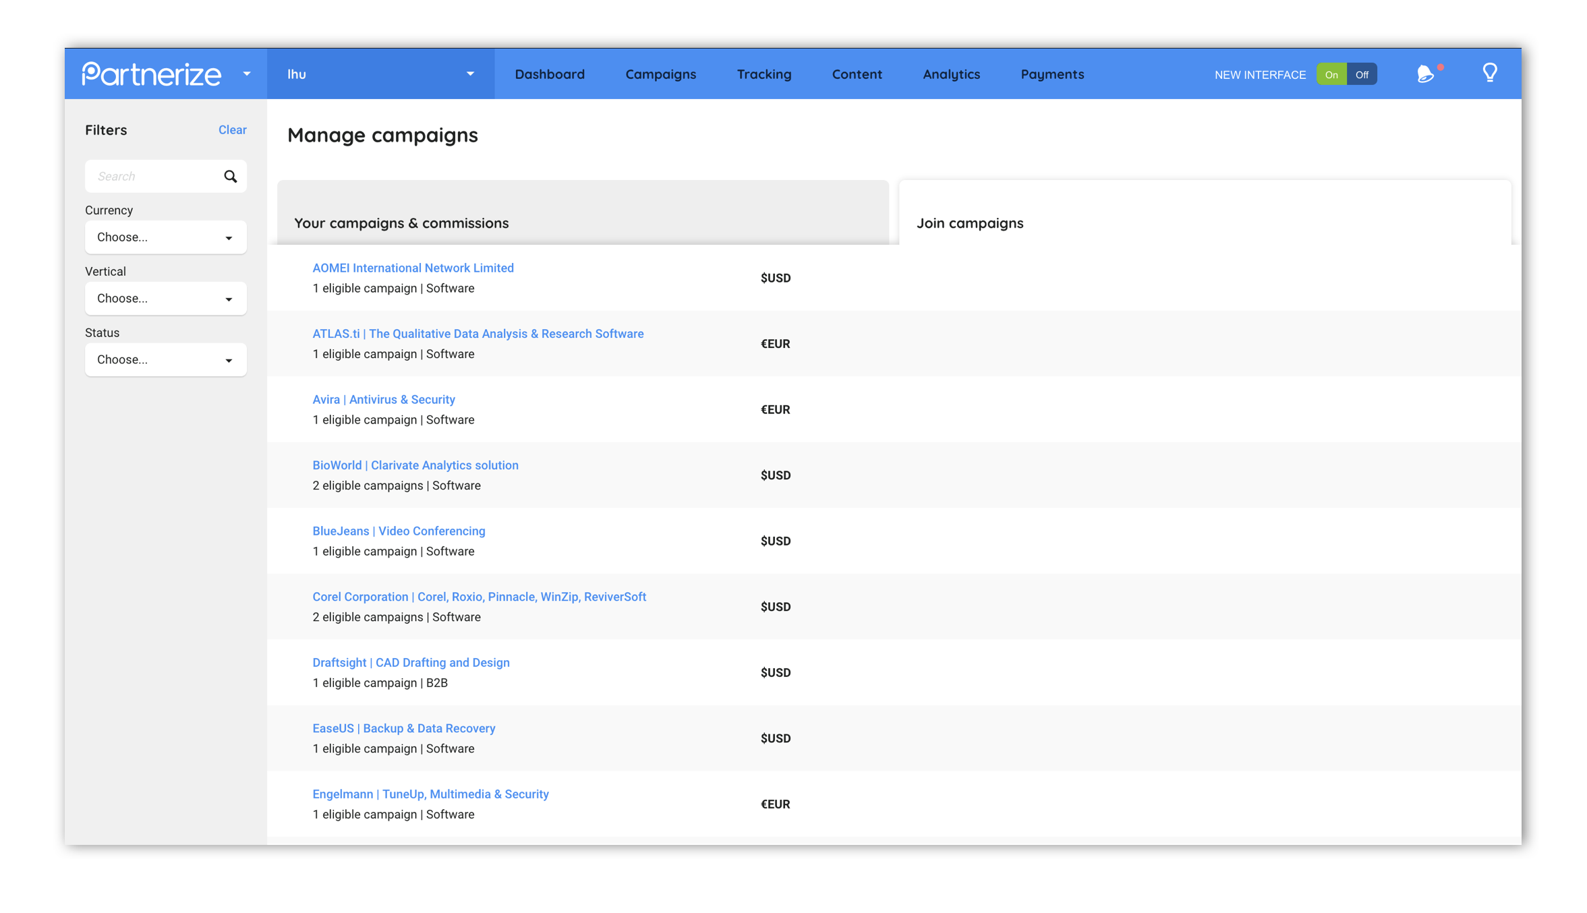
Task: Focus the filter Search field
Action: click(165, 176)
